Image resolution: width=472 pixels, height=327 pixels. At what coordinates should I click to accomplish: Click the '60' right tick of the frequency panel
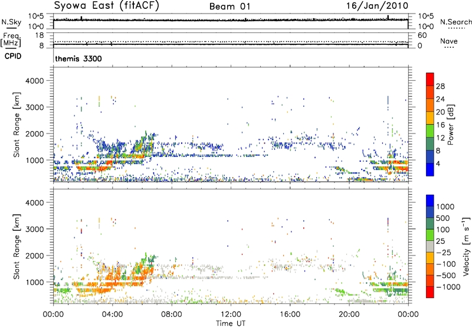click(x=422, y=35)
